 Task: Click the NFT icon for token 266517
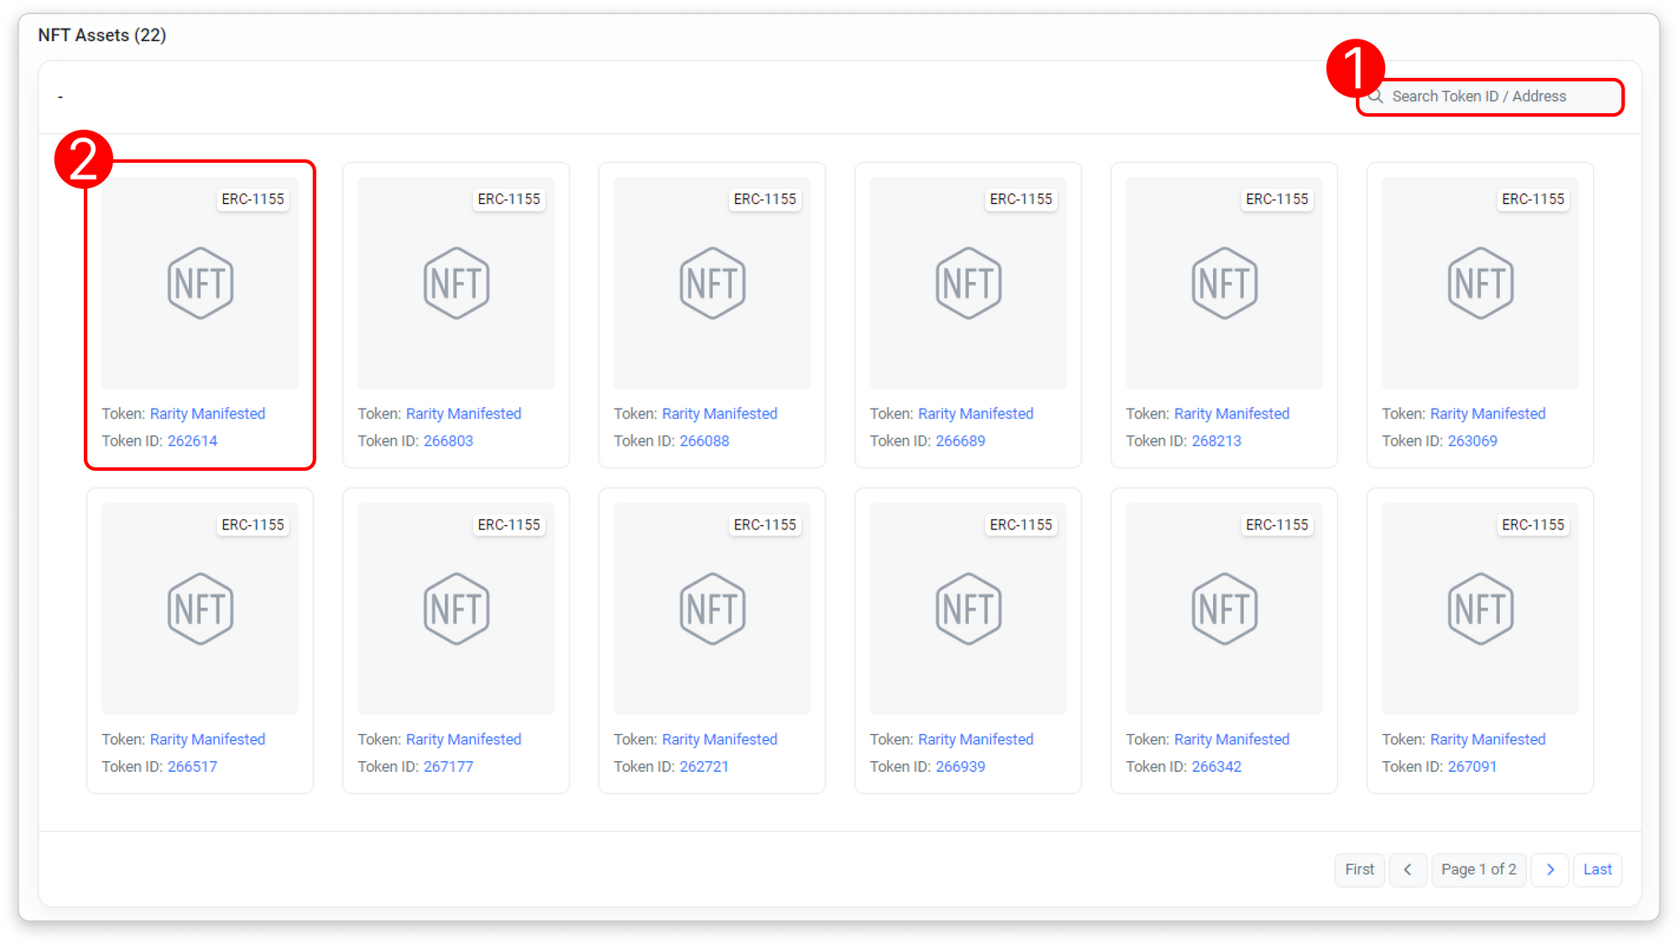click(200, 608)
